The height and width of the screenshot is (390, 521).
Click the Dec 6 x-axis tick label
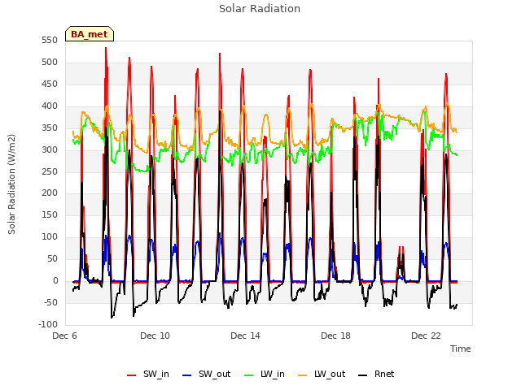(65, 336)
